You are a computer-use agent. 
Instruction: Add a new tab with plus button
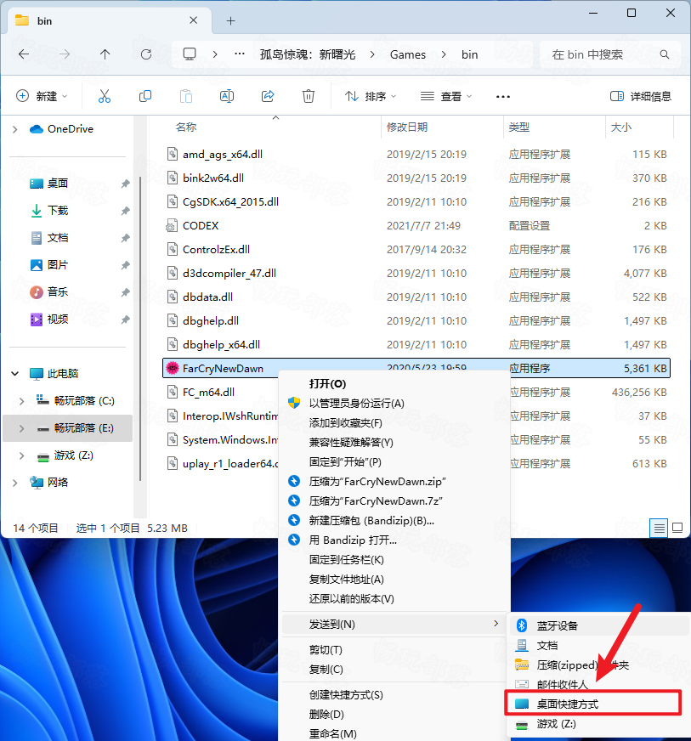230,20
